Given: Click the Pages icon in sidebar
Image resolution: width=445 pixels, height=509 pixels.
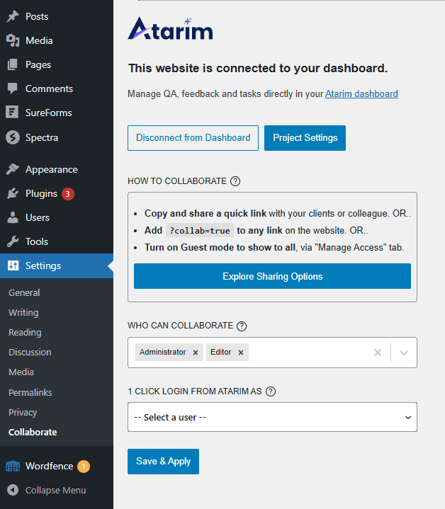Looking at the screenshot, I should tap(13, 64).
